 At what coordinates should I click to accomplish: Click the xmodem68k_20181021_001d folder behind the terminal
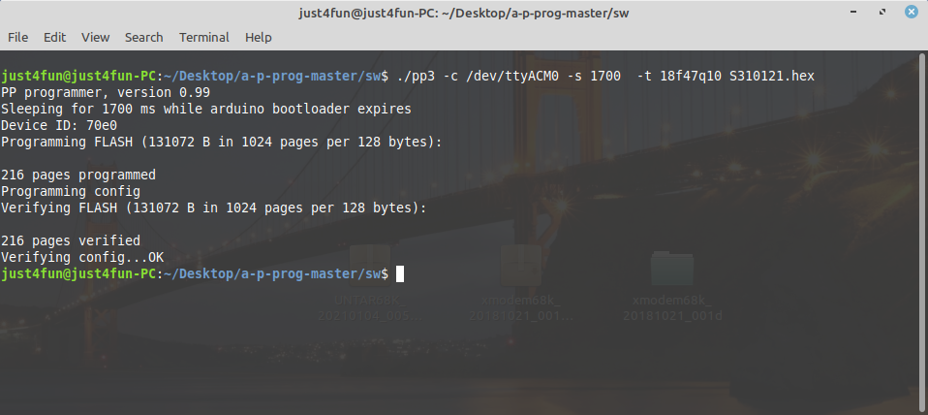pyautogui.click(x=671, y=287)
